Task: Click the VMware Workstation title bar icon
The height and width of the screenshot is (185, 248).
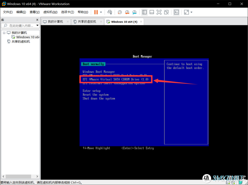Action: [x=4, y=4]
